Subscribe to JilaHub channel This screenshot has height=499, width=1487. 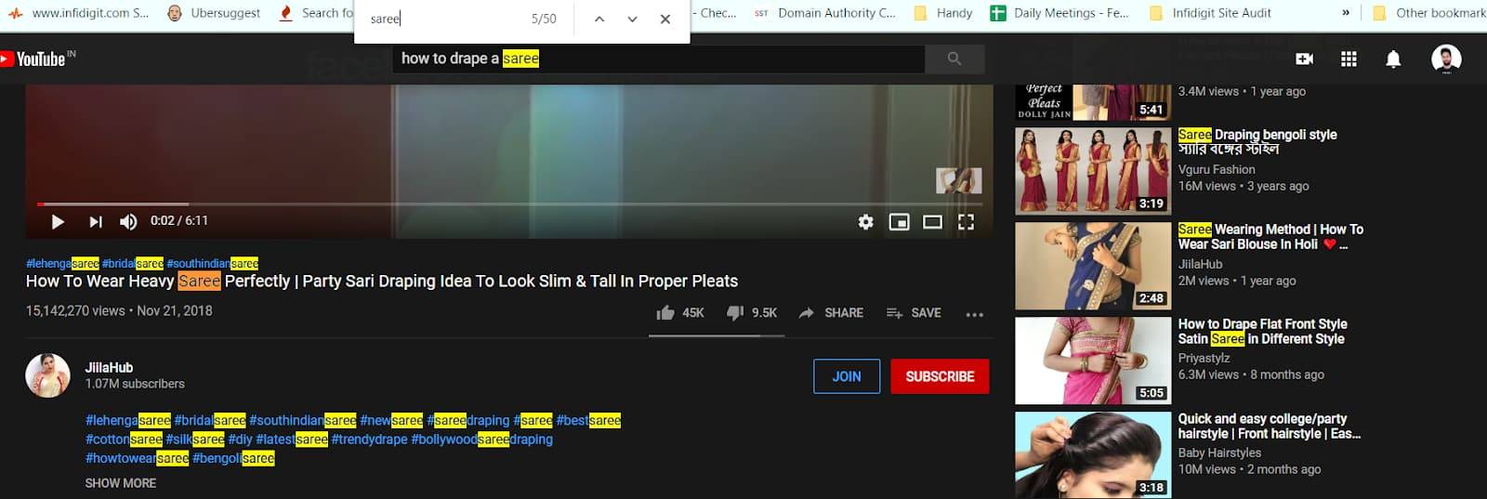click(x=940, y=376)
